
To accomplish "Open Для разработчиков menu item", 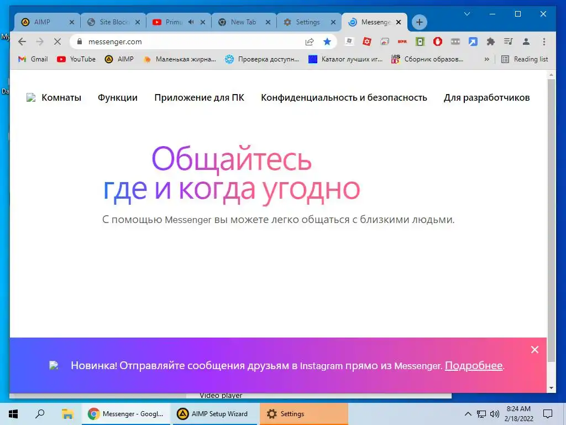I will click(486, 97).
